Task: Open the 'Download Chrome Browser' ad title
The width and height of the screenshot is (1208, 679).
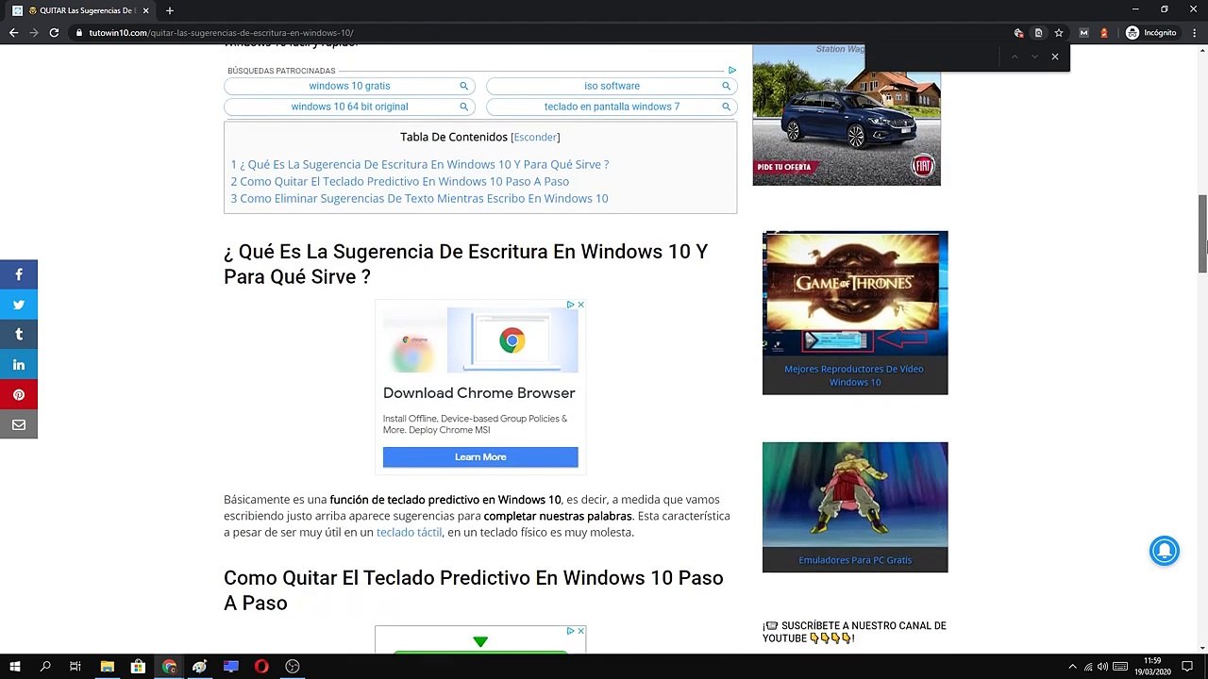Action: tap(478, 393)
